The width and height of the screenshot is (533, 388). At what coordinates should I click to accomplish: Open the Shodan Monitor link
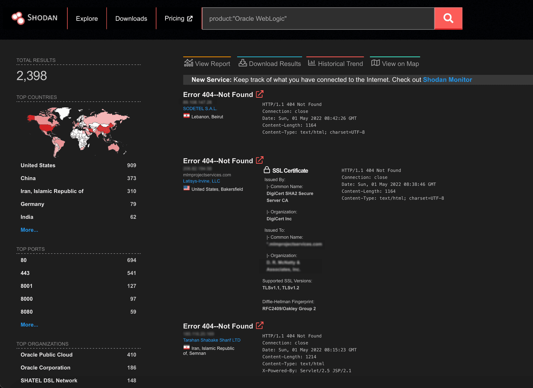[x=447, y=79]
